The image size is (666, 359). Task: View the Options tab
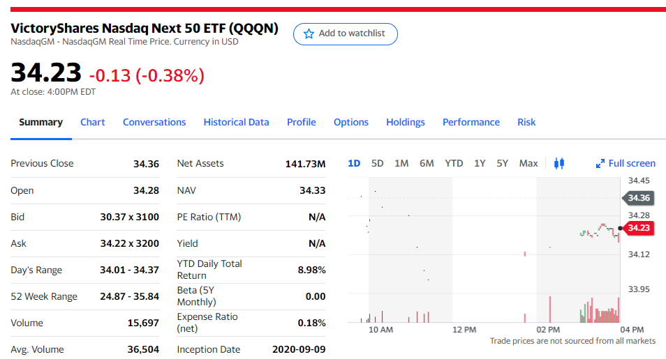(x=351, y=122)
